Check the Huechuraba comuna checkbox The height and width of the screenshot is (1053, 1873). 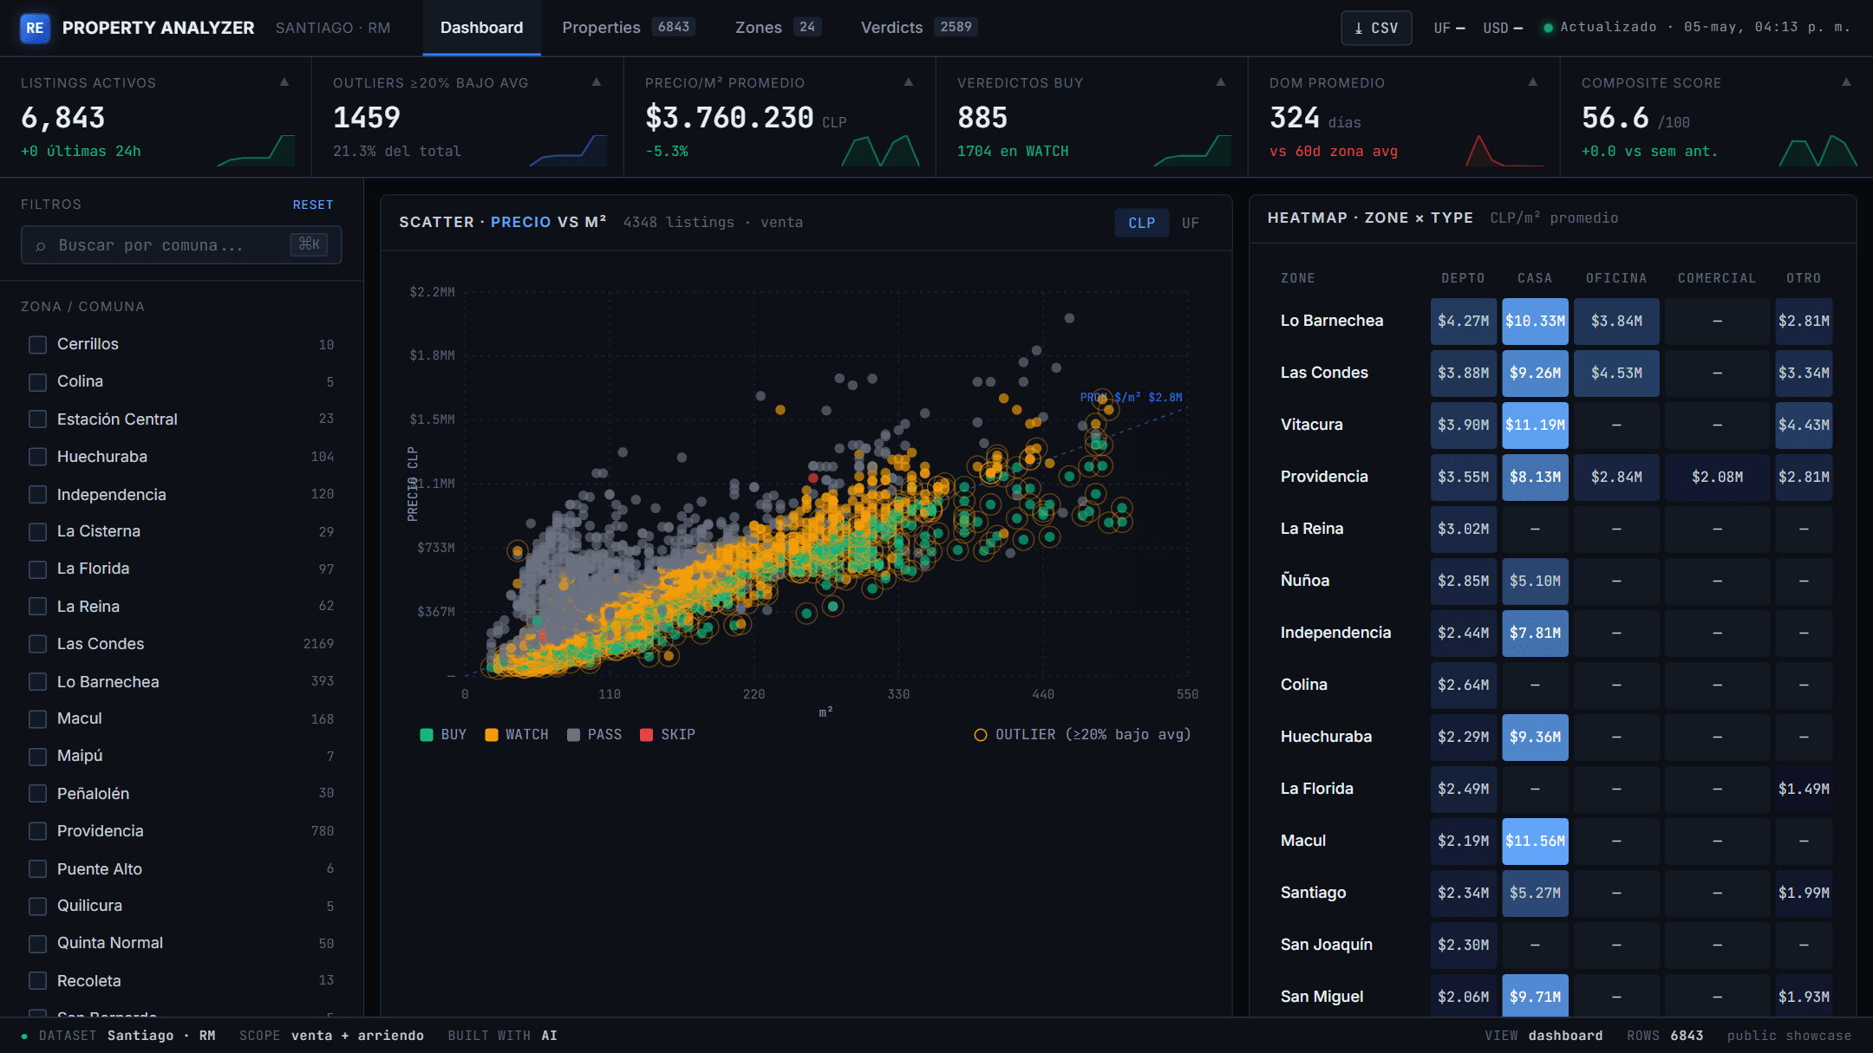pos(37,457)
